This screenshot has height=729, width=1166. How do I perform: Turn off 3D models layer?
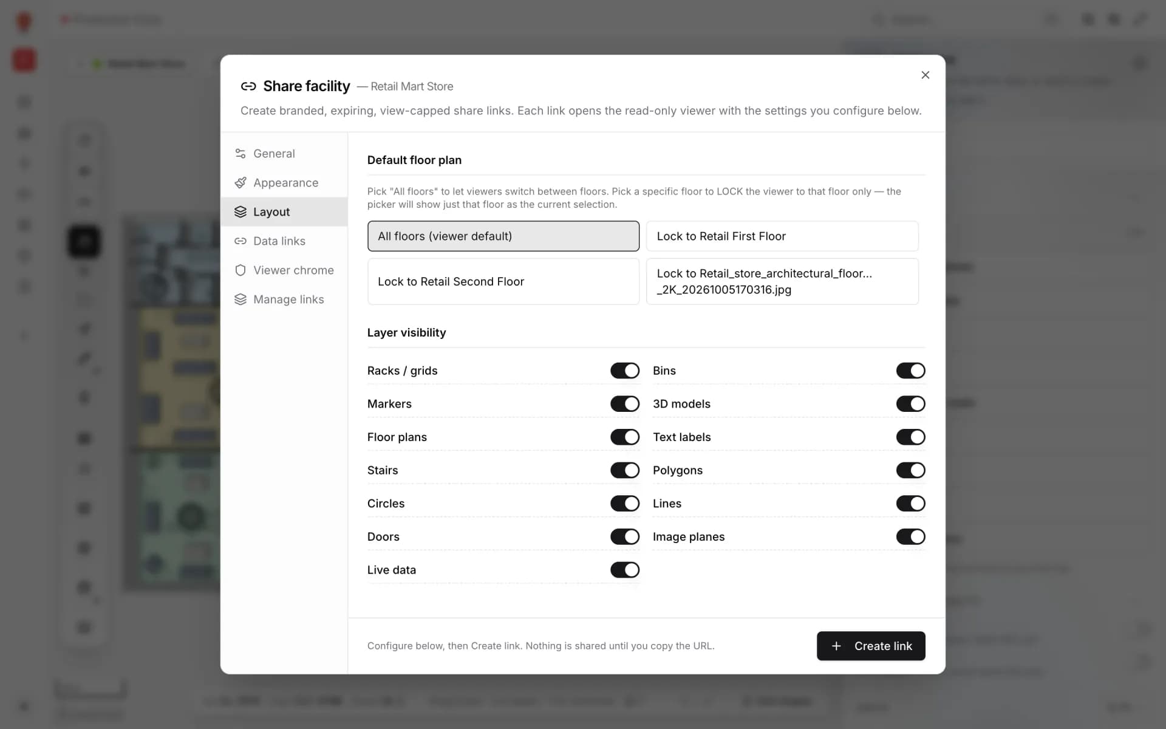(911, 404)
